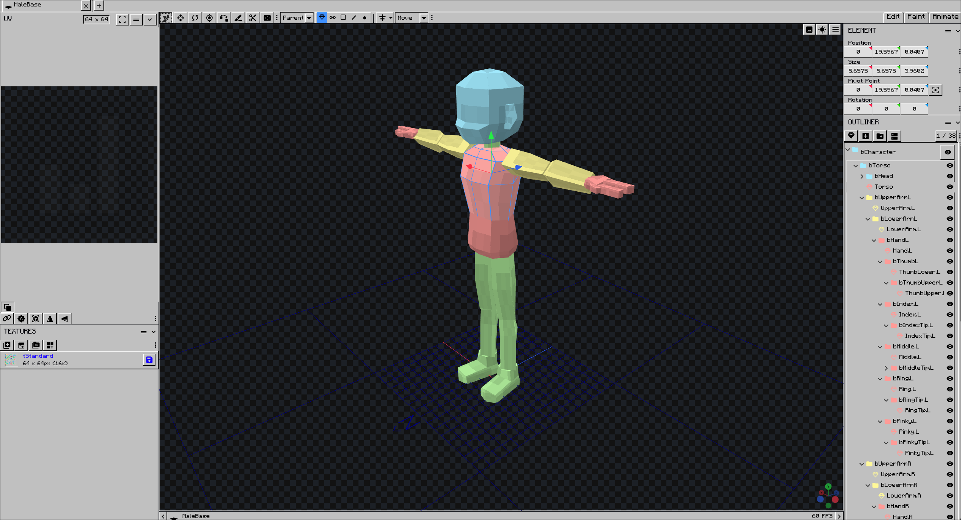Expand the bHead group
The width and height of the screenshot is (961, 520).
(862, 177)
